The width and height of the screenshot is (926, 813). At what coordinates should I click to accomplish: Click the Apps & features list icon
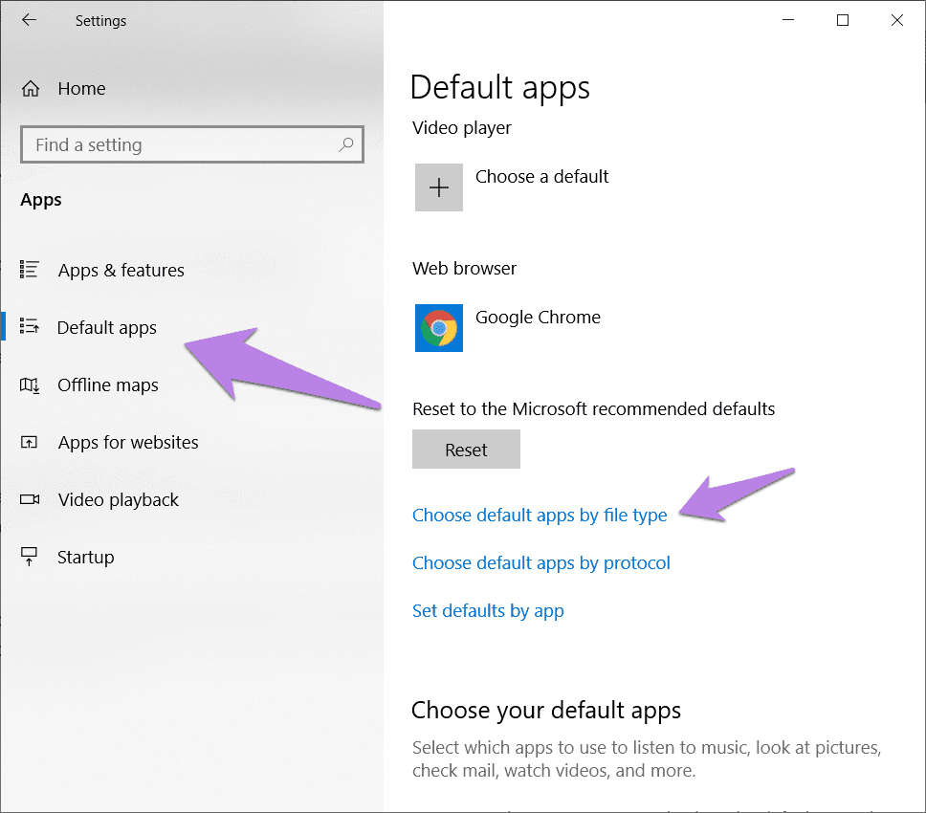click(x=30, y=269)
